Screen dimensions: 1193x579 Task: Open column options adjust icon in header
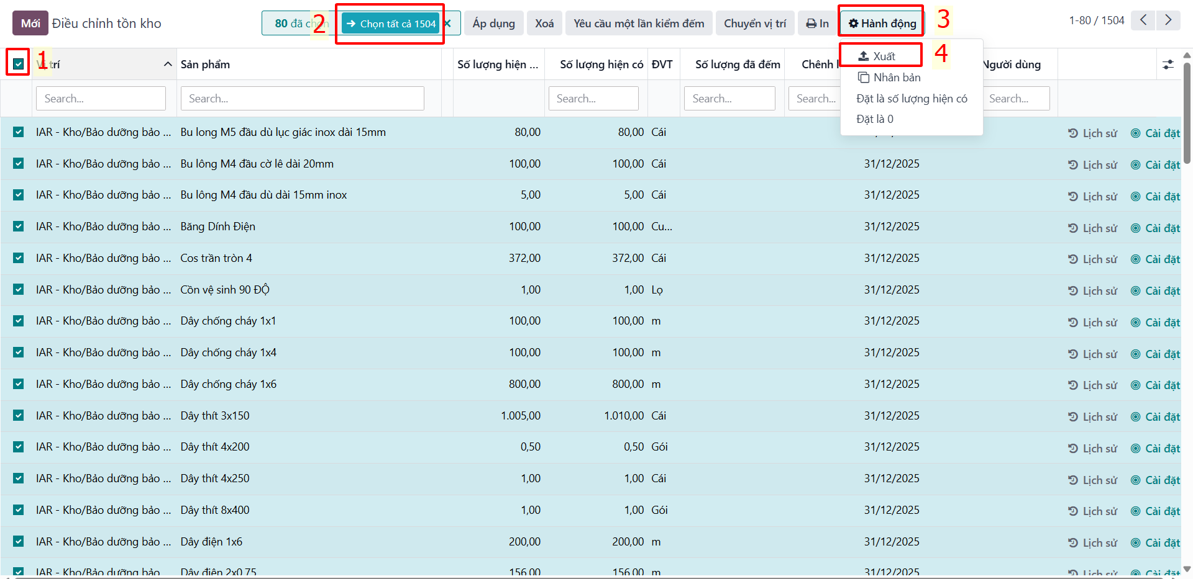tap(1168, 65)
